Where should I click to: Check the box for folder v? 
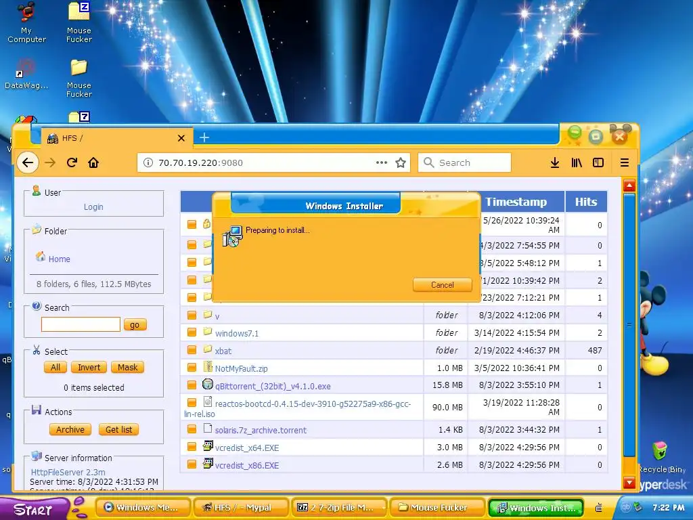(192, 316)
